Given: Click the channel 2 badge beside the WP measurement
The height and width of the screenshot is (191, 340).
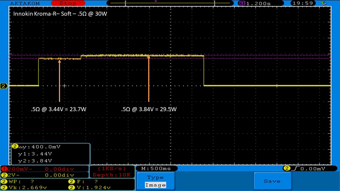Looking at the screenshot, I should pos(4,181).
